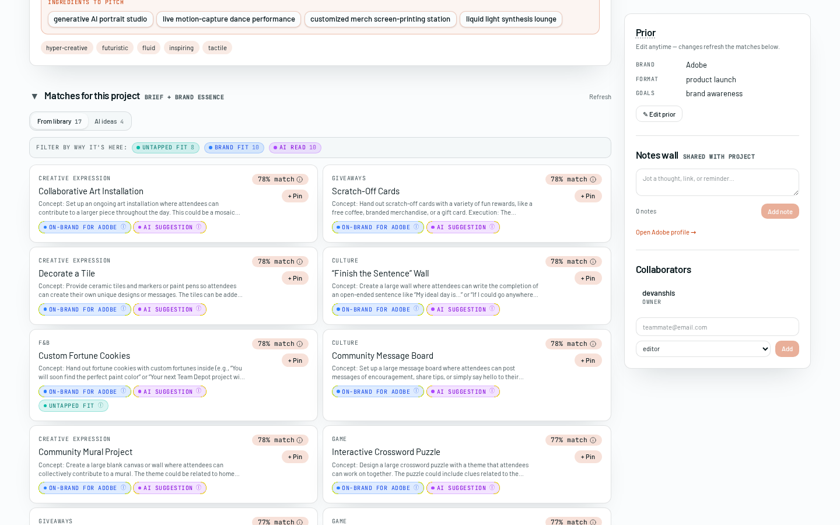The height and width of the screenshot is (525, 840).
Task: Open match info icon on Custom Fortune Cookies
Action: 300,344
